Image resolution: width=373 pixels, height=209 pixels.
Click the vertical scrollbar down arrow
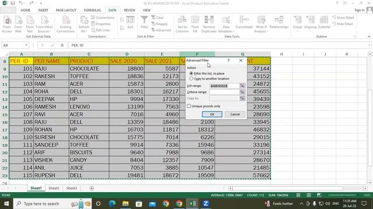370,183
